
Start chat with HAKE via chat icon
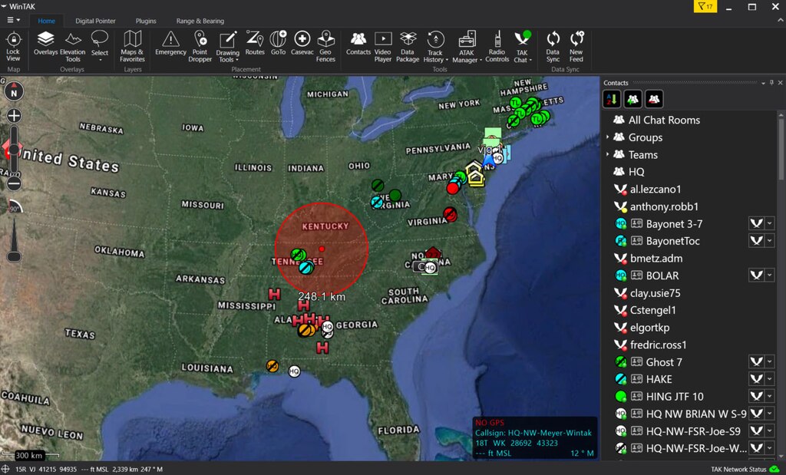(x=756, y=379)
